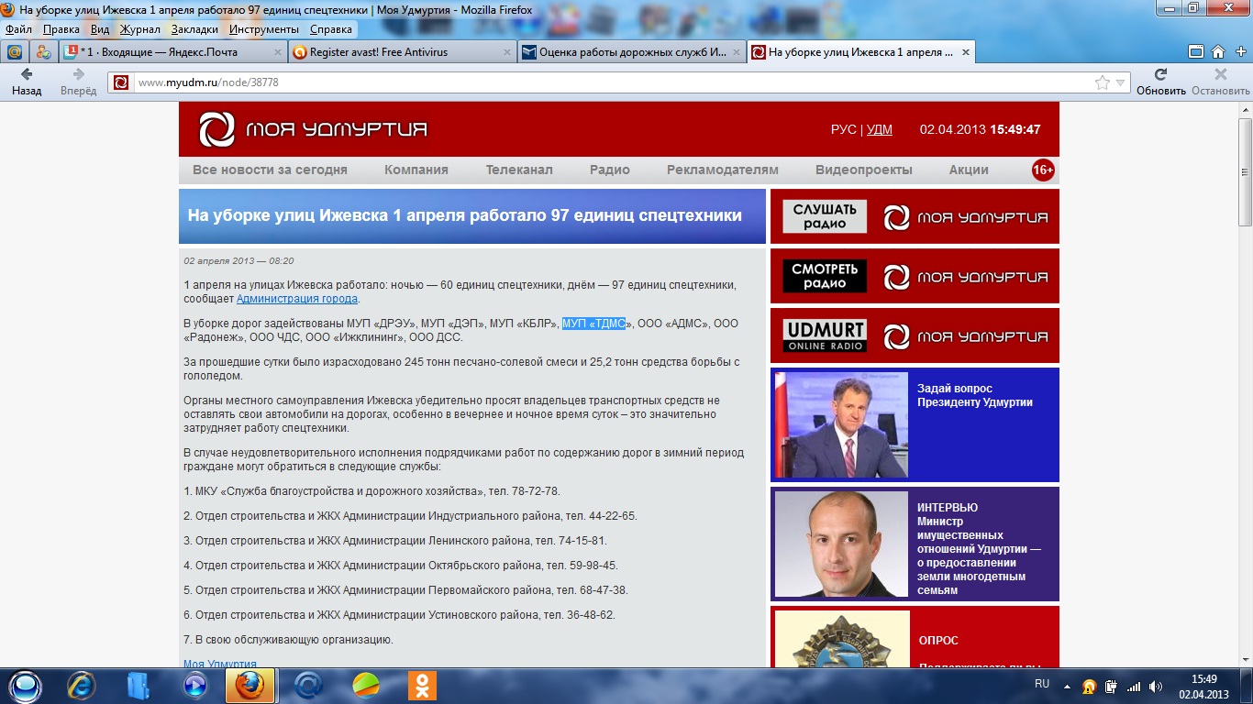Open the Акции nav item
The width and height of the screenshot is (1253, 704).
point(969,170)
